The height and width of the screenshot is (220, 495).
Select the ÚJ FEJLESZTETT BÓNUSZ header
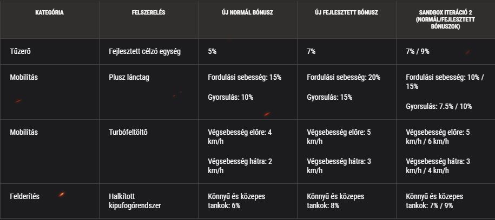(x=346, y=13)
